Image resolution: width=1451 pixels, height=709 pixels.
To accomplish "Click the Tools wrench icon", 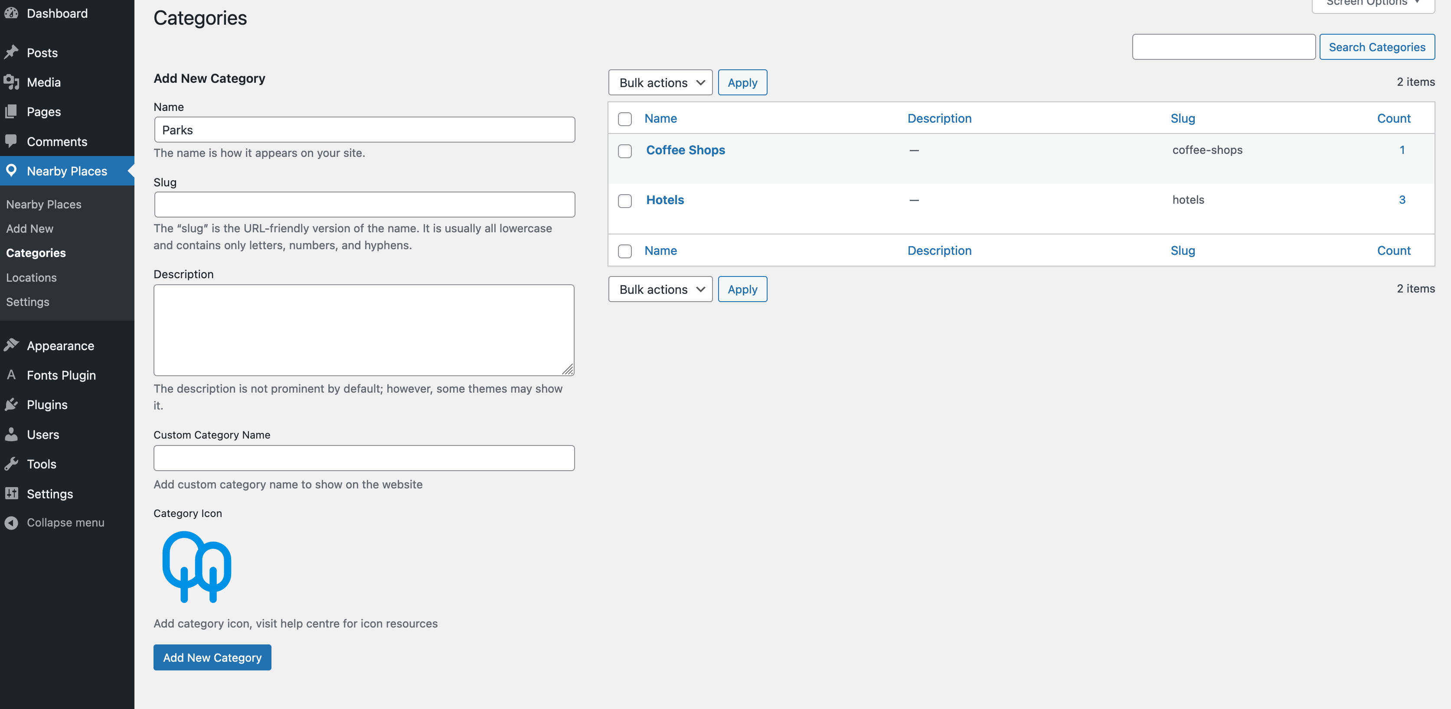I will pos(11,464).
